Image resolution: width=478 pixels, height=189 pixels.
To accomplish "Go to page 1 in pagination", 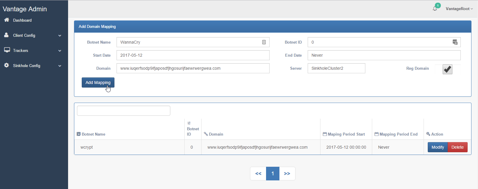I will (273, 174).
